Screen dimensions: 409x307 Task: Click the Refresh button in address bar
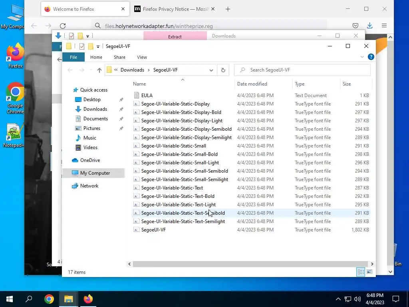223,70
